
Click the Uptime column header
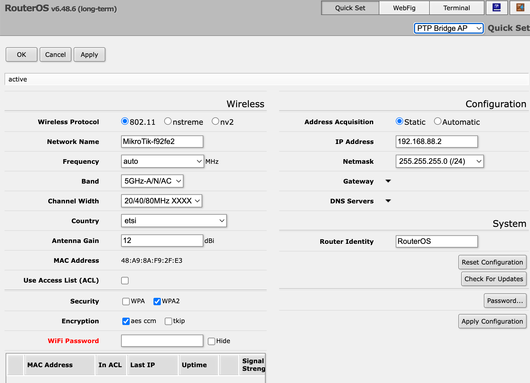pos(198,365)
